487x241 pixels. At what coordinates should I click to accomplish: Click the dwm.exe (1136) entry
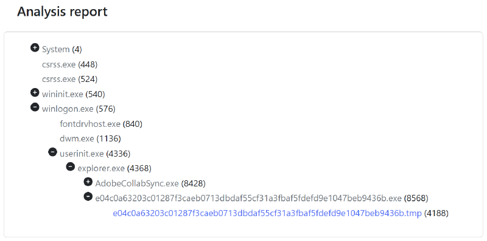90,139
